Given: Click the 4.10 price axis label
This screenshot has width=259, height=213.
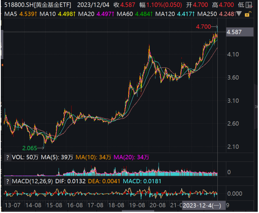Looking at the screenshot, I should 233,55.
